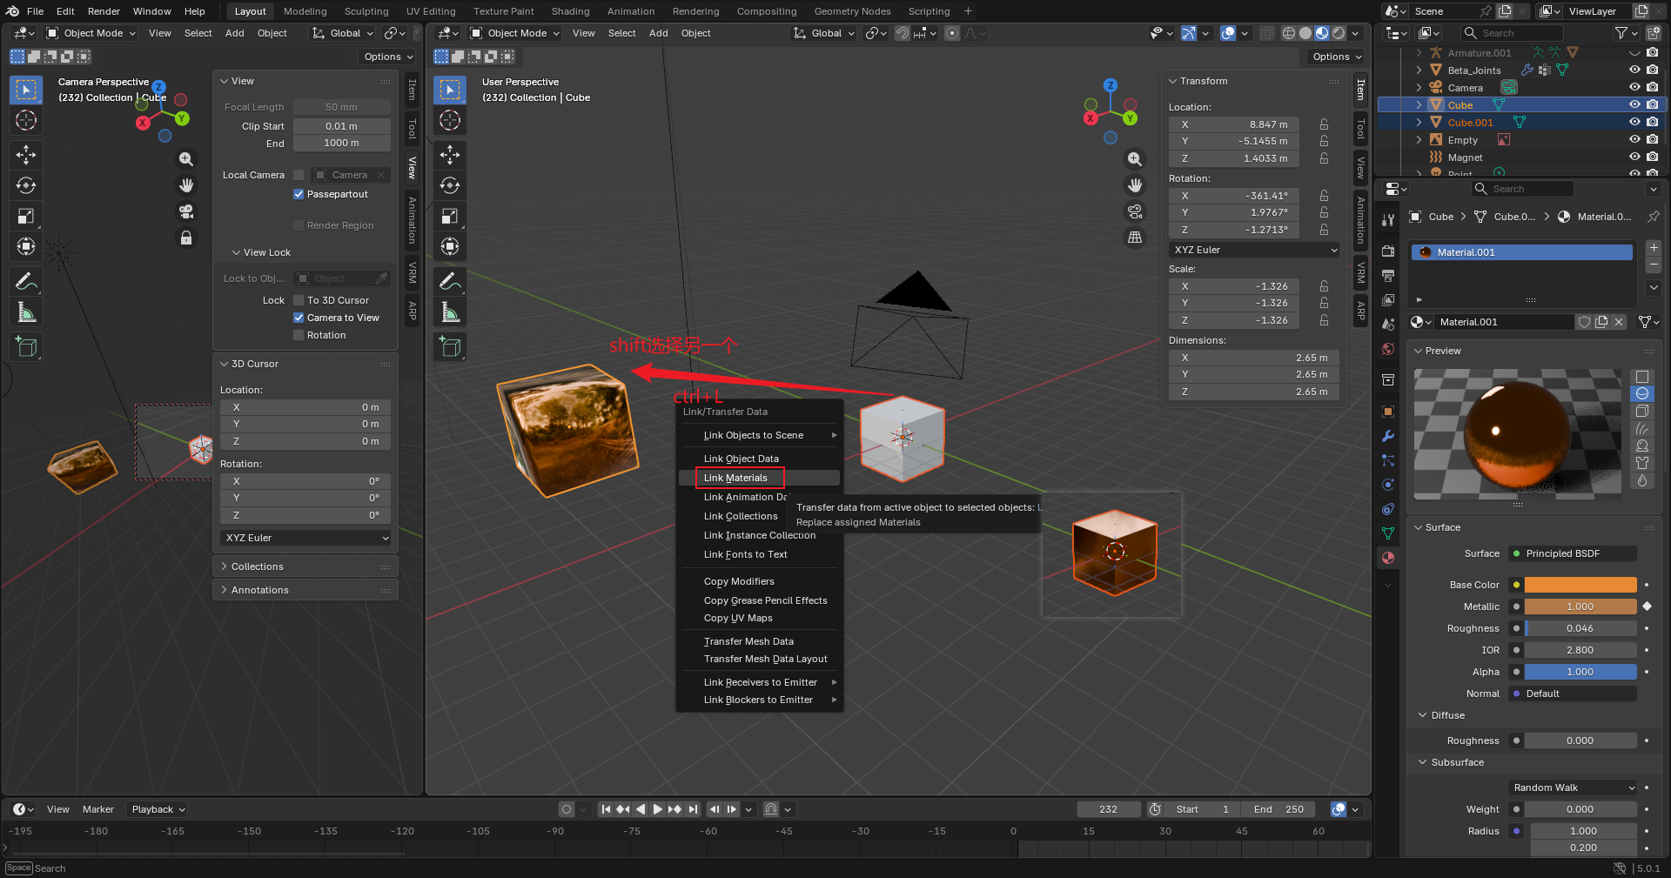
Task: Select the Annotate tool in left viewport
Action: pyautogui.click(x=26, y=281)
